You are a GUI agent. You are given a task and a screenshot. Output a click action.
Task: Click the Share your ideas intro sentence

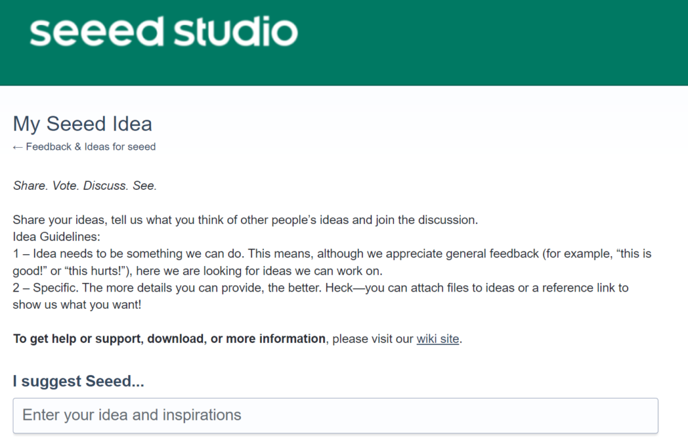click(245, 220)
